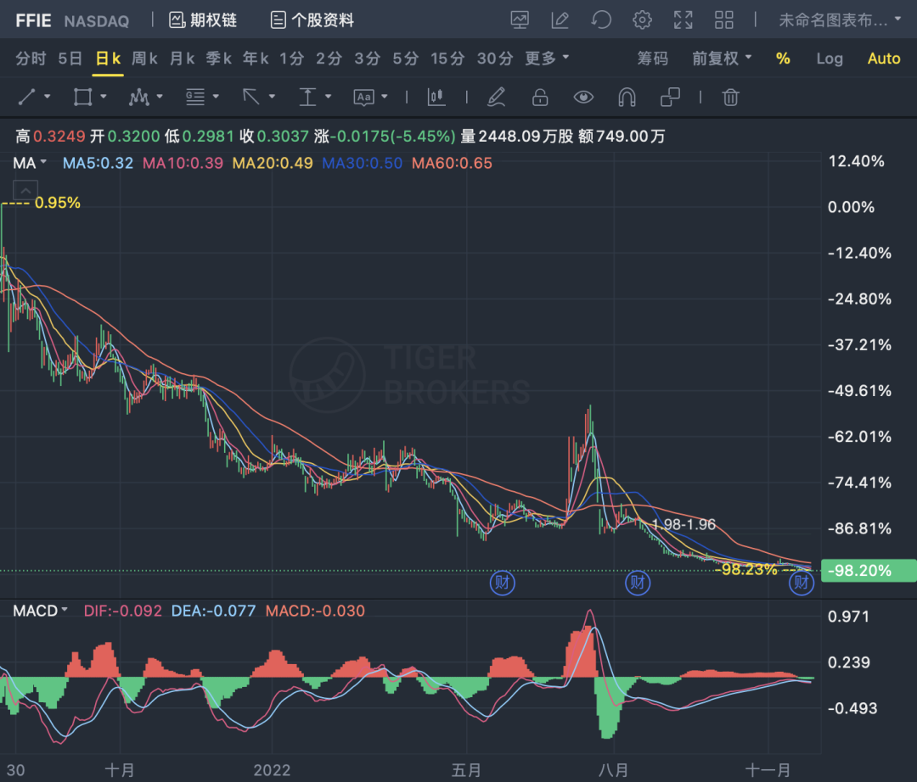Toggle Log scale axis
917x782 pixels.
pyautogui.click(x=830, y=59)
